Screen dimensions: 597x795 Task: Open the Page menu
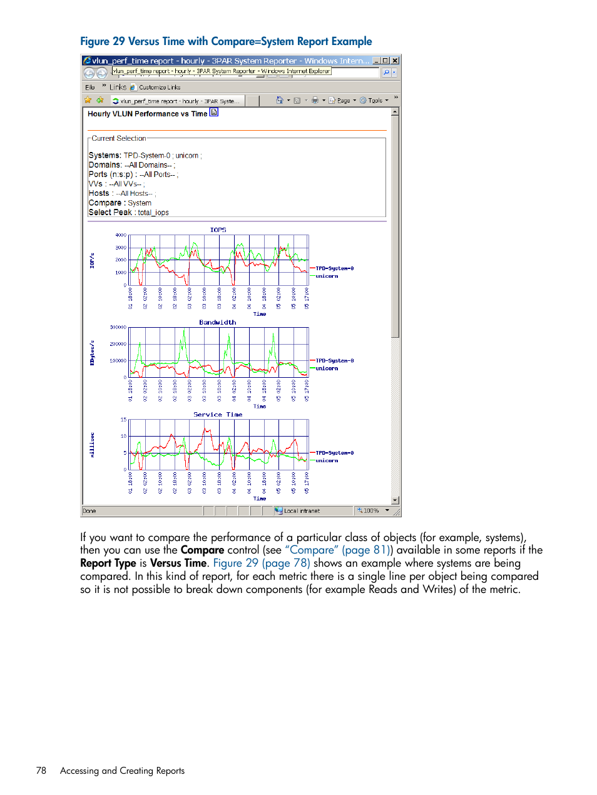pyautogui.click(x=342, y=100)
